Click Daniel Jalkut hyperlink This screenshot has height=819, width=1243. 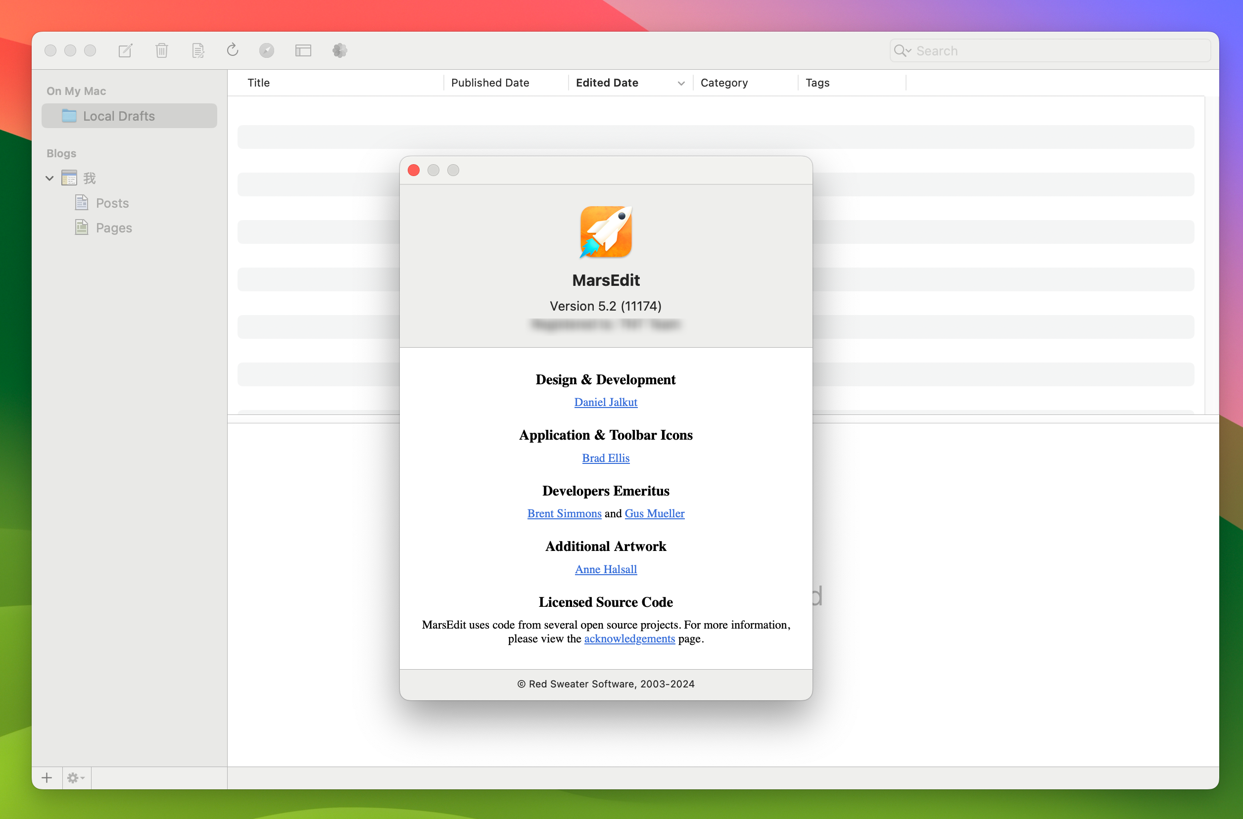[606, 401]
